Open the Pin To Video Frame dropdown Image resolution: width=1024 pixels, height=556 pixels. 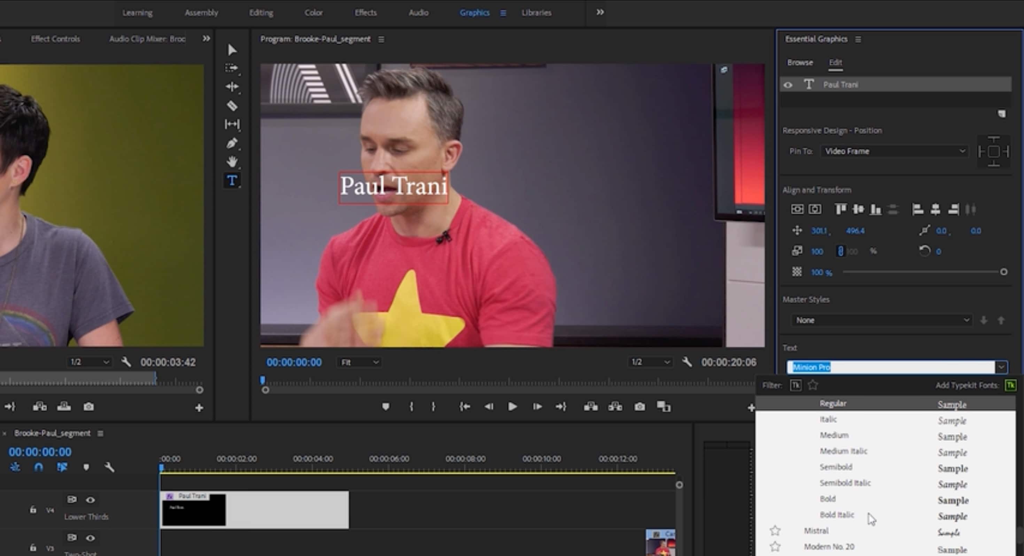coord(894,151)
